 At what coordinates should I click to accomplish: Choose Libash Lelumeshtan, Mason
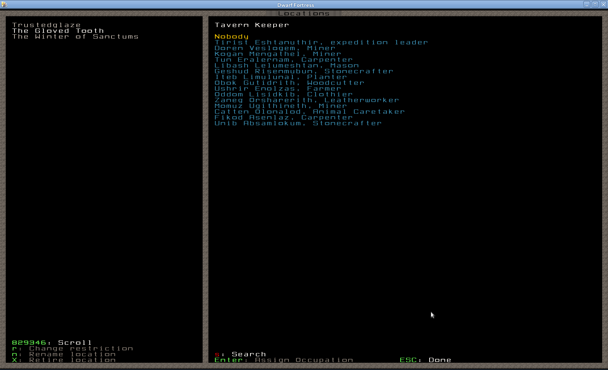(x=286, y=66)
